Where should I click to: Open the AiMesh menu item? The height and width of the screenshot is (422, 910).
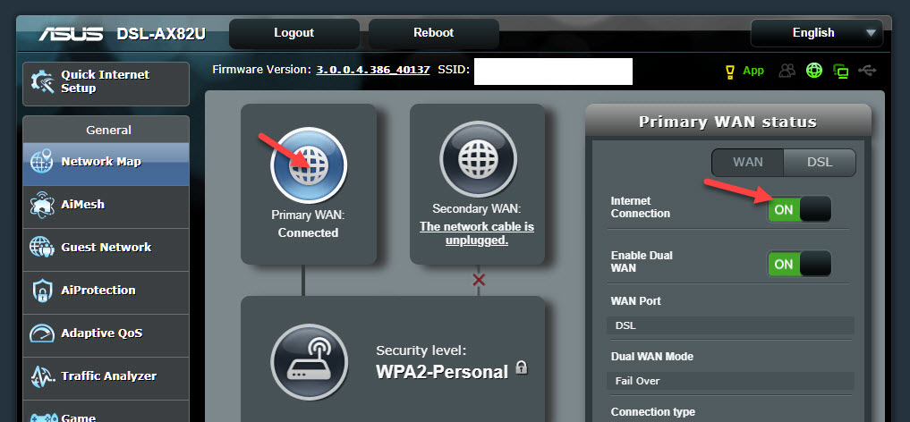(x=106, y=207)
